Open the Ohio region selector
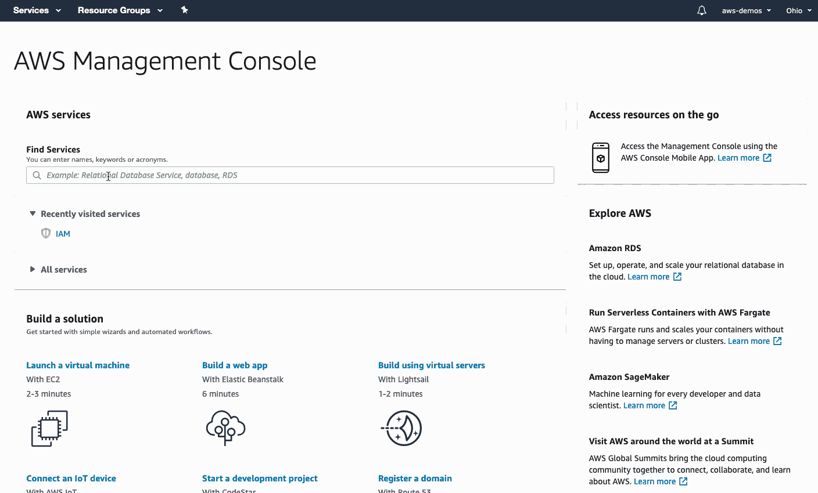The height and width of the screenshot is (493, 818). (799, 10)
